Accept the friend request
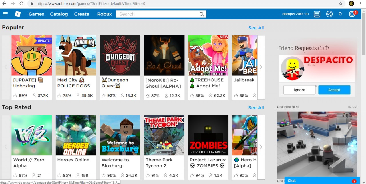This screenshot has width=366, height=184. coord(334,90)
